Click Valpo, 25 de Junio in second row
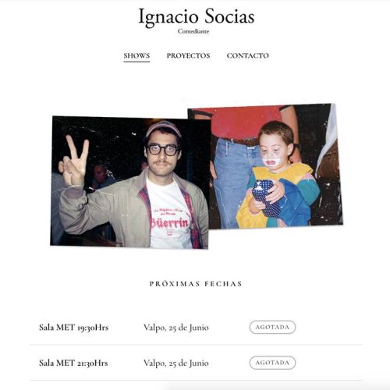390x390 pixels. coord(176,363)
